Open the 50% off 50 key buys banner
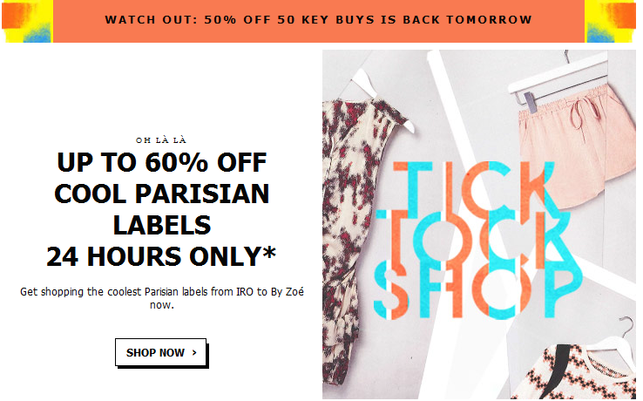 tap(319, 21)
